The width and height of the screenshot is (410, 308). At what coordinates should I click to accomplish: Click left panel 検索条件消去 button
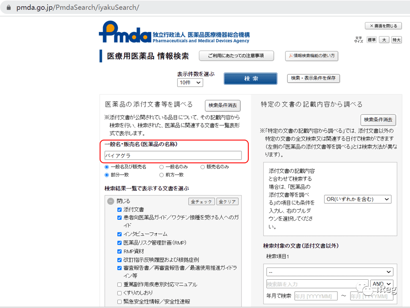(223, 105)
